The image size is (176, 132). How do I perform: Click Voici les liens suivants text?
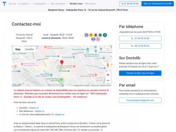coord(25,102)
